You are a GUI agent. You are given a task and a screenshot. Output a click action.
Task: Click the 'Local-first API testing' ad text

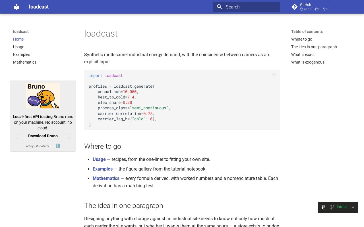[x=33, y=117]
